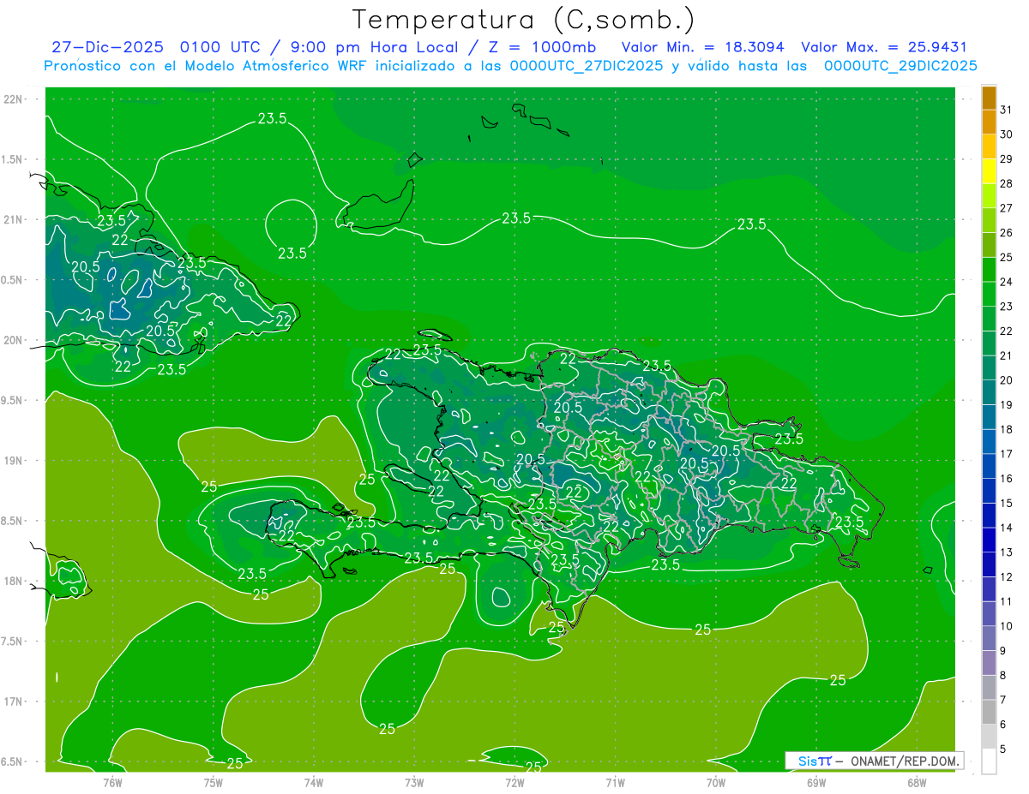Click the "20N" latitude axis label
The image size is (1029, 794).
click(13, 340)
